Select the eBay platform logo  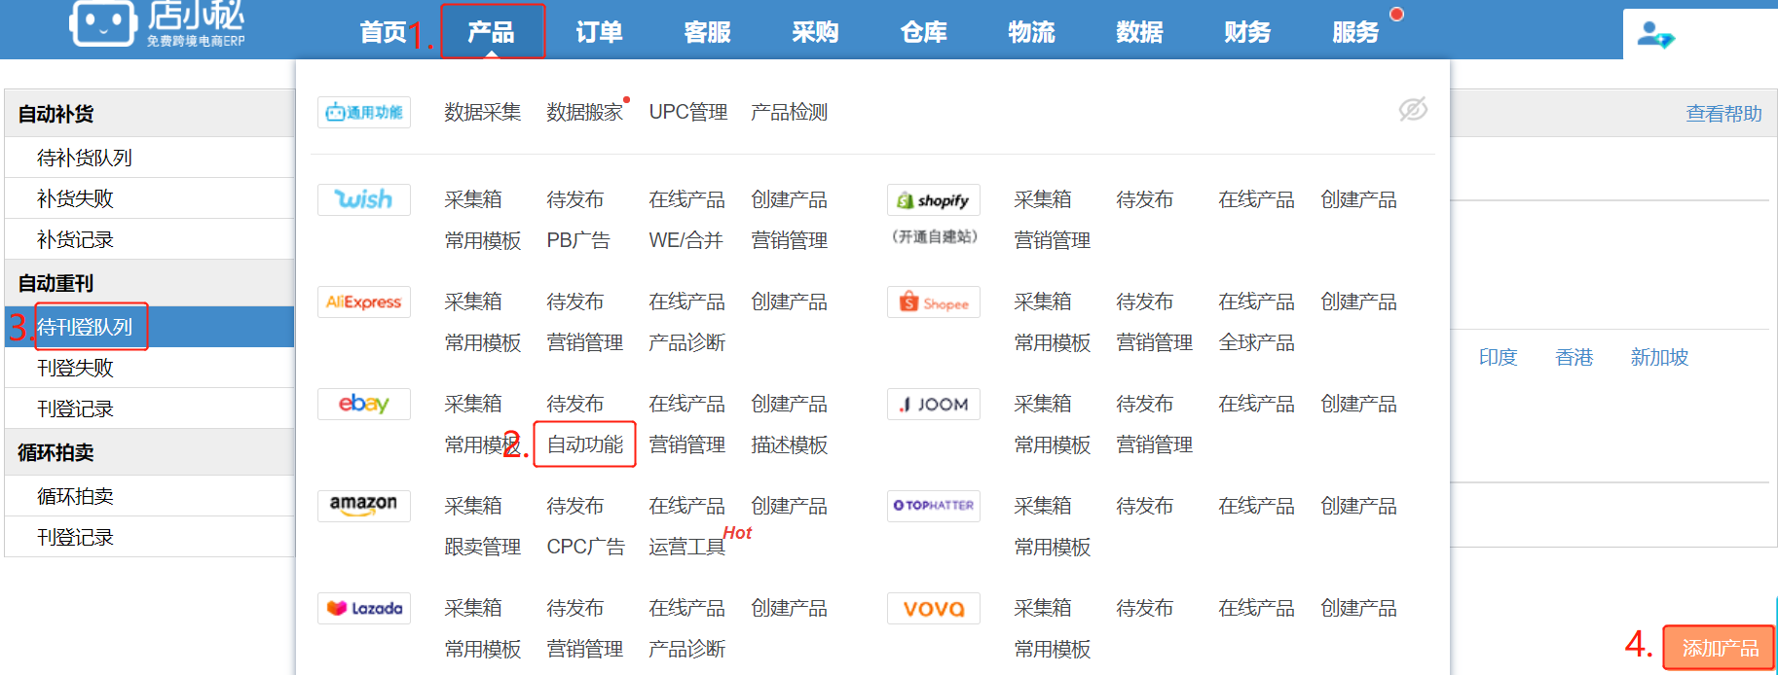[x=364, y=404]
